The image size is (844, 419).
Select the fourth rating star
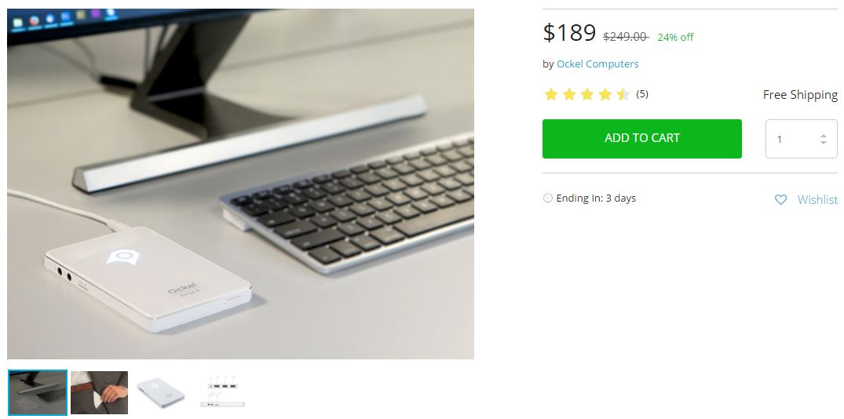[x=605, y=95]
